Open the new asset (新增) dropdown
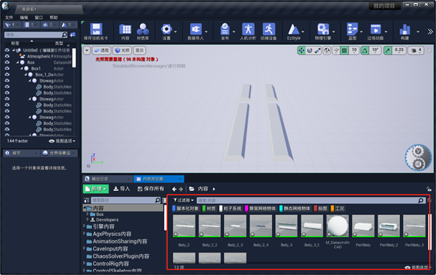The width and height of the screenshot is (436, 275). click(96, 189)
